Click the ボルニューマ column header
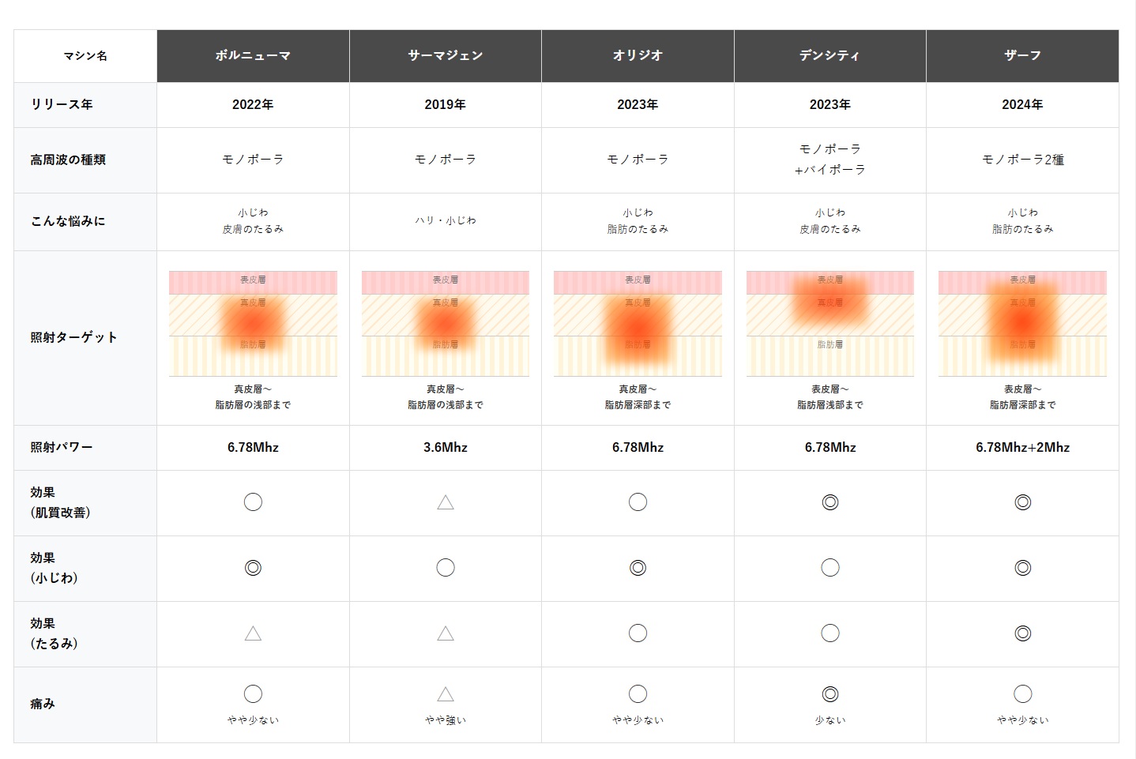Image resolution: width=1136 pixels, height=759 pixels. click(253, 55)
